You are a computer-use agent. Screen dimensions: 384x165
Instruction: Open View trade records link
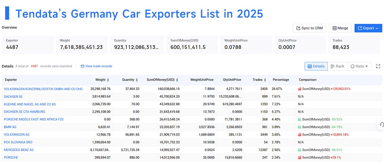point(96,66)
